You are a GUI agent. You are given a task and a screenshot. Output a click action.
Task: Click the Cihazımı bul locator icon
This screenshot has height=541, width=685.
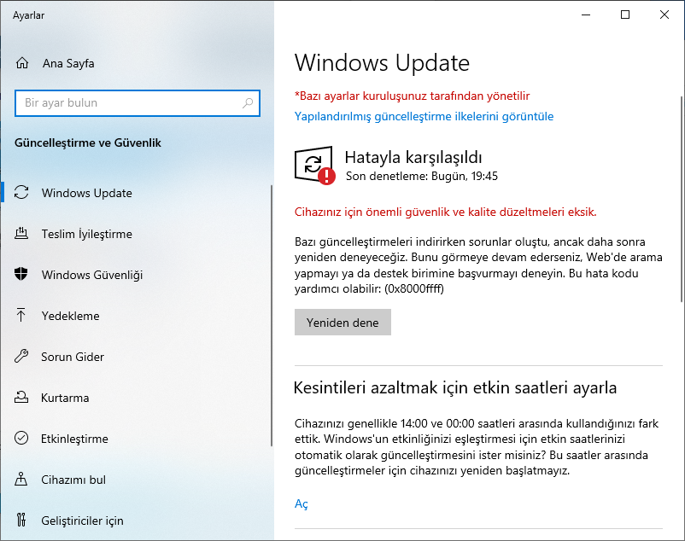21,479
